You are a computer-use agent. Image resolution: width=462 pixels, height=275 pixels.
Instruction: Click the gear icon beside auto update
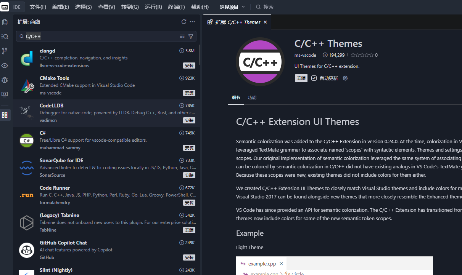click(x=345, y=78)
